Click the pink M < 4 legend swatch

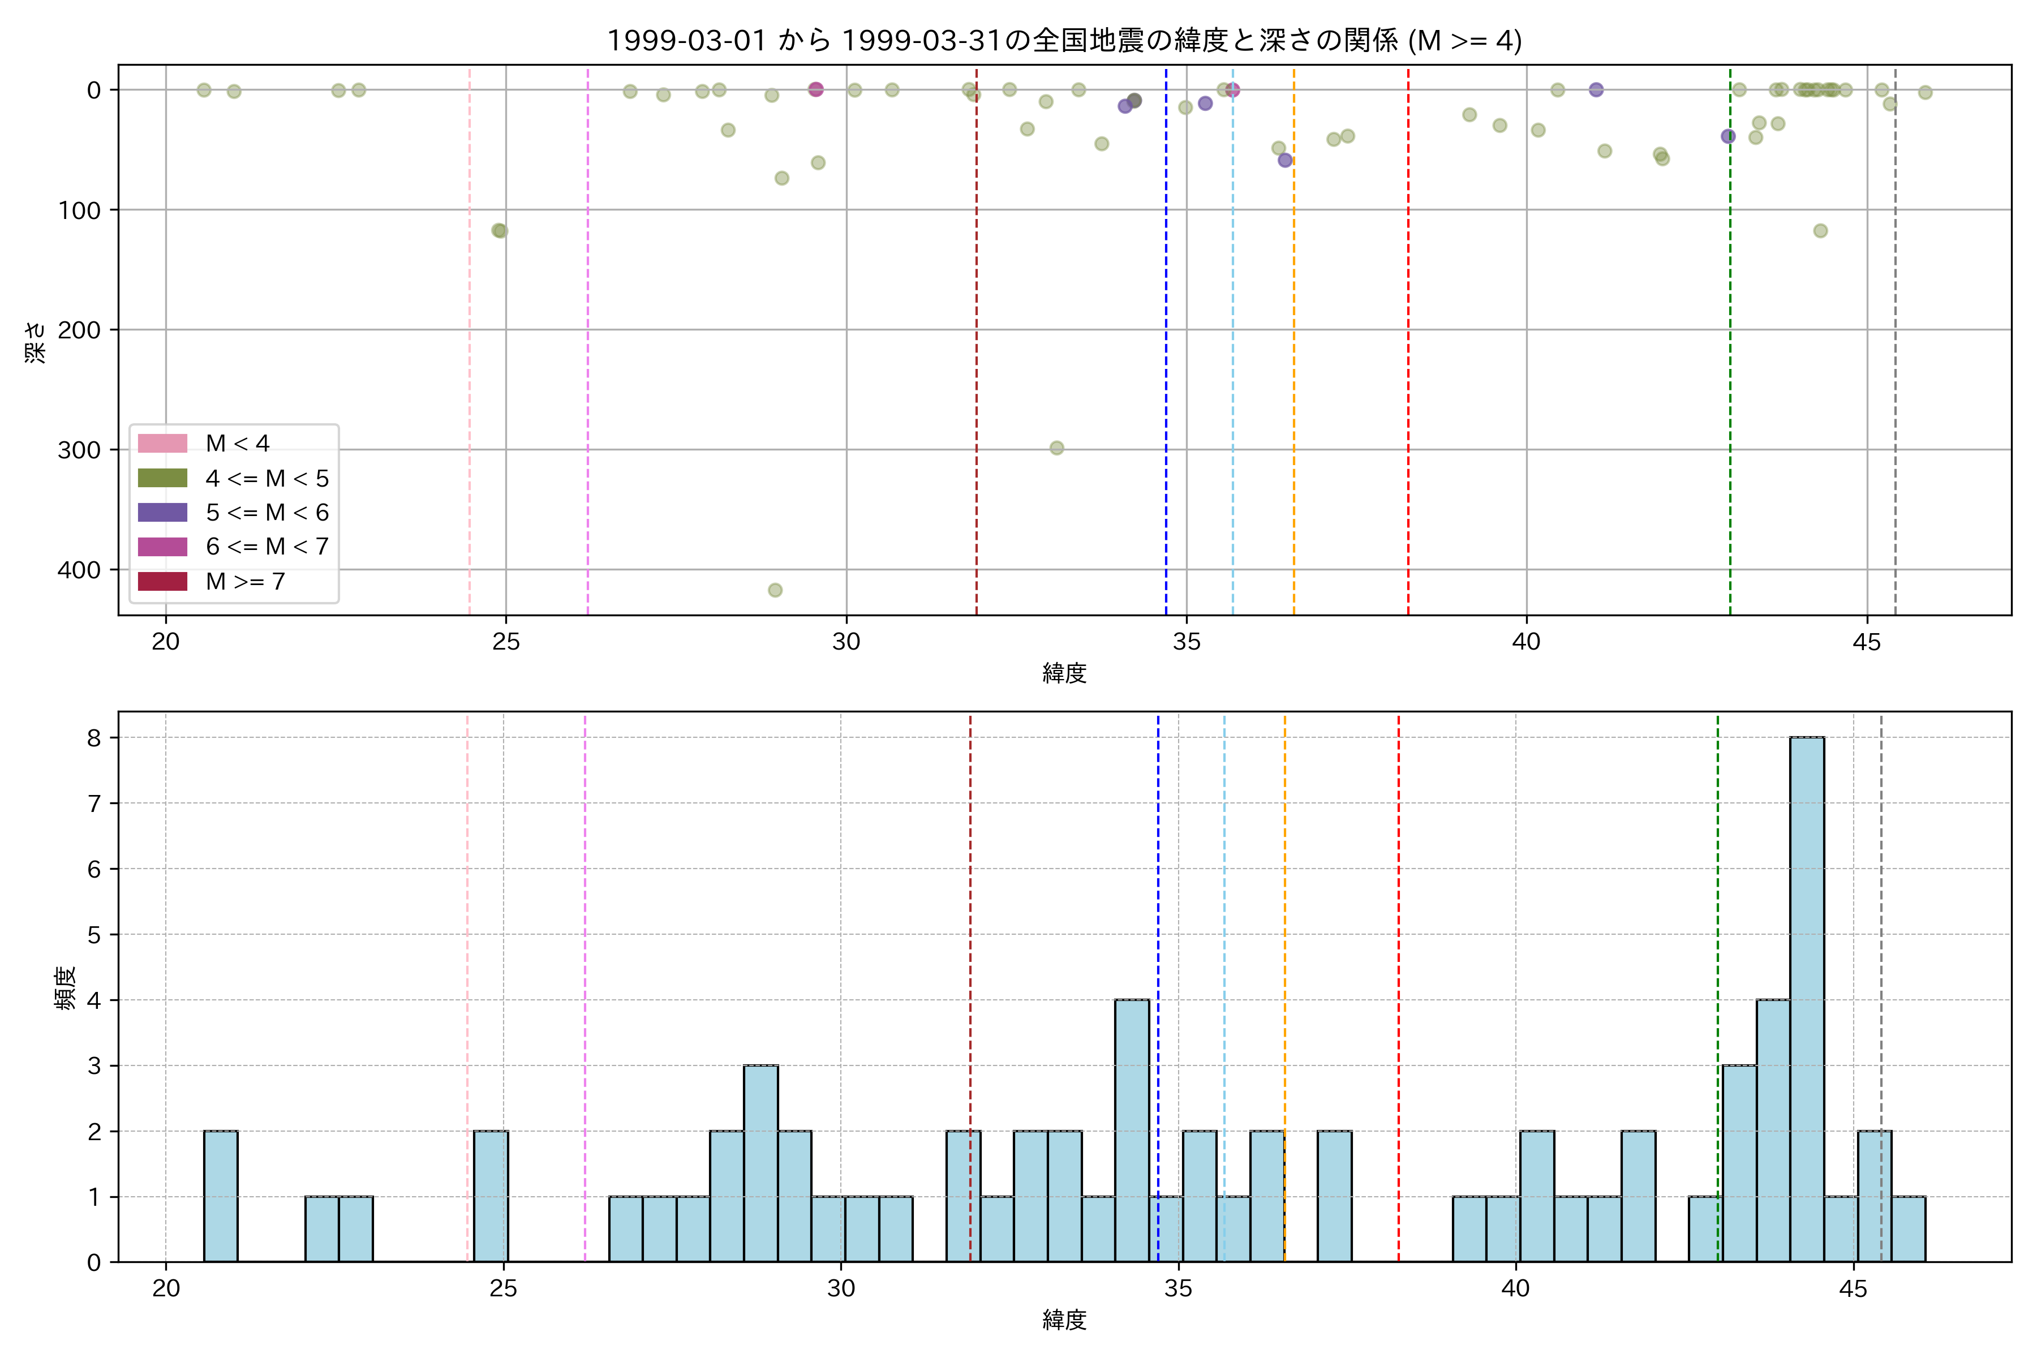162,444
